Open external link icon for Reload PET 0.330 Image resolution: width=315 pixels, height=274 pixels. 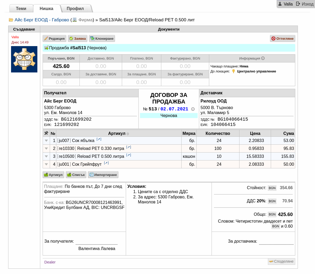129,147
